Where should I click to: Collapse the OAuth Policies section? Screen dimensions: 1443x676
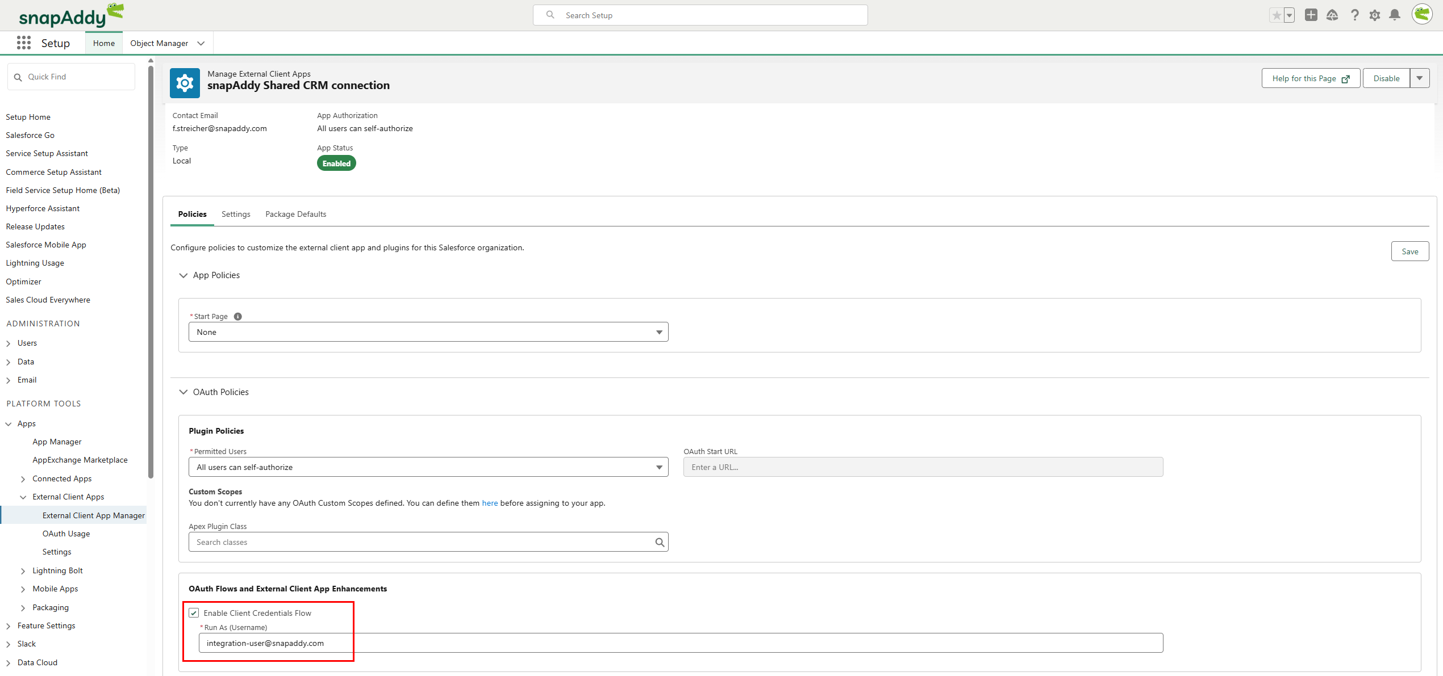click(x=183, y=392)
